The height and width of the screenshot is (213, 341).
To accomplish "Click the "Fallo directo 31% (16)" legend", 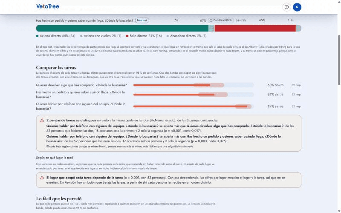I will click(x=144, y=36).
